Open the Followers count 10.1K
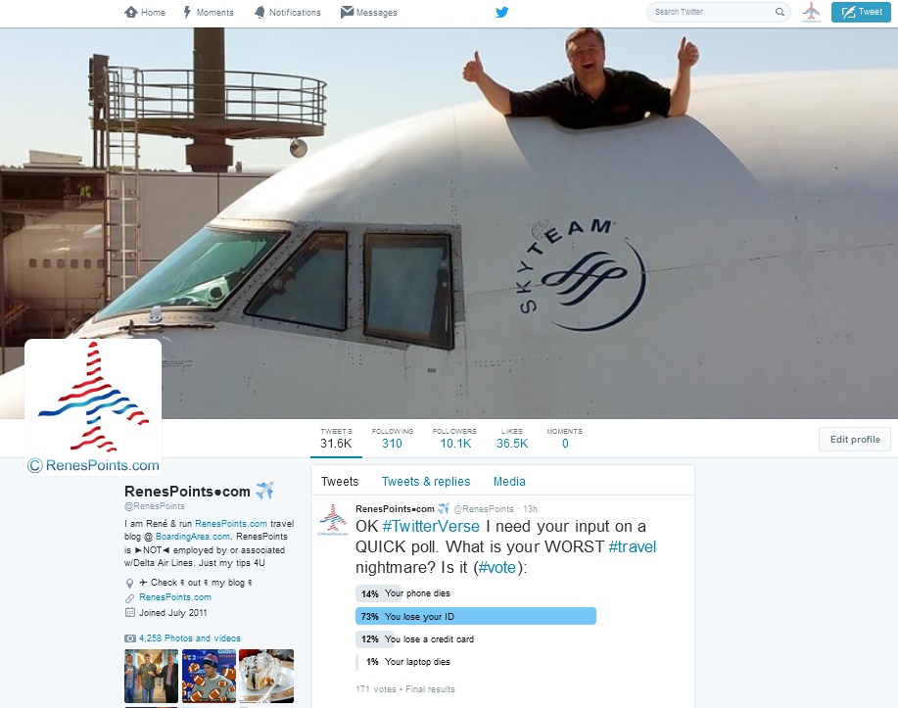The image size is (898, 708). coord(454,438)
